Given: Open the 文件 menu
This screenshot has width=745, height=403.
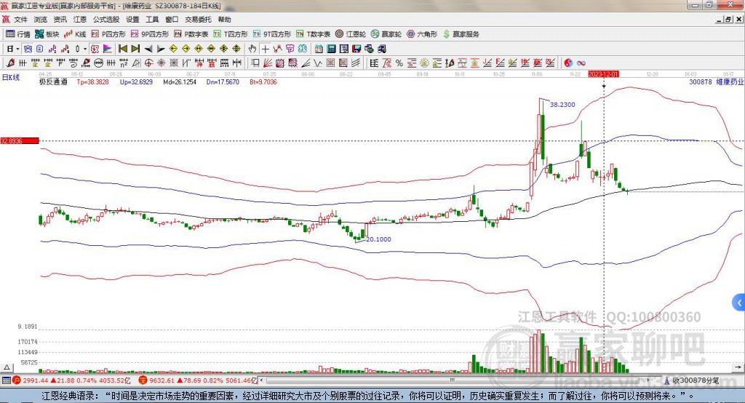Looking at the screenshot, I should [20, 20].
